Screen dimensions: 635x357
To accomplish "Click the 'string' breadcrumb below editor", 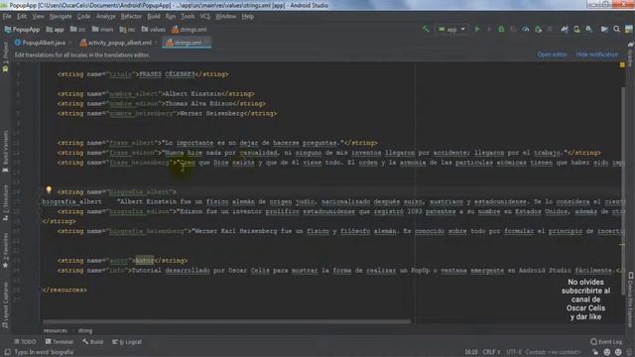I will pyautogui.click(x=85, y=330).
